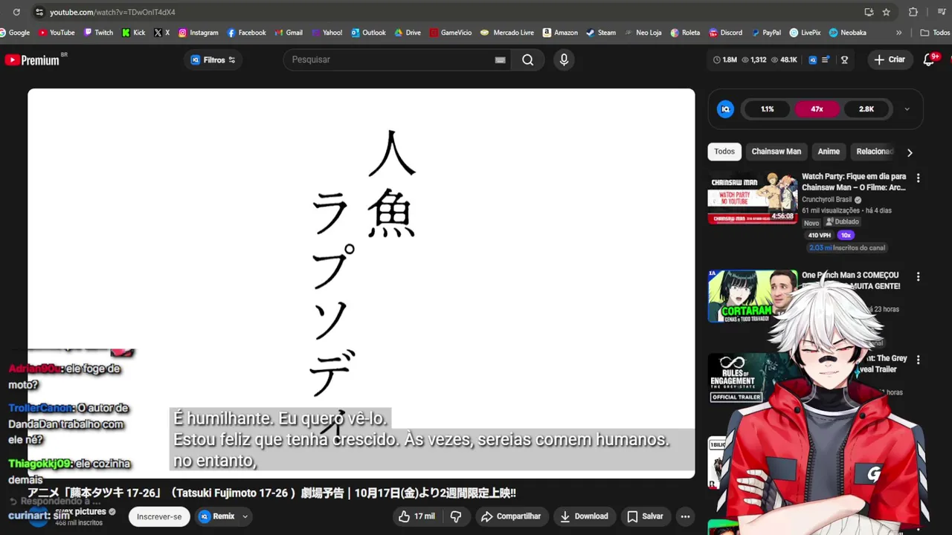This screenshot has height=535, width=952.
Task: Open the Roleta bookmark
Action: tap(685, 33)
